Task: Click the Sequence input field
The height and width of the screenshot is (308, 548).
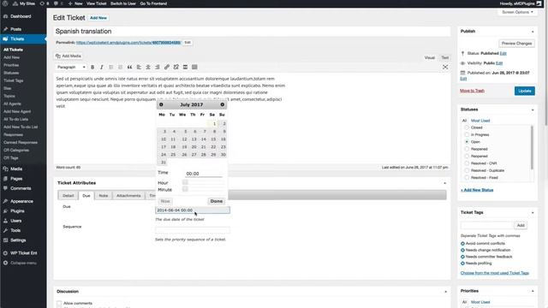Action: [193, 230]
